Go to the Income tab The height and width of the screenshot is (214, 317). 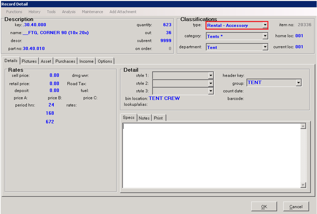(x=86, y=61)
